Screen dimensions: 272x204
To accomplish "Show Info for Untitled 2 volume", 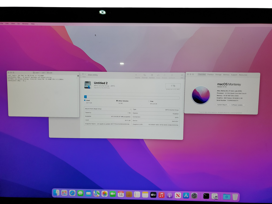I will tap(182, 76).
